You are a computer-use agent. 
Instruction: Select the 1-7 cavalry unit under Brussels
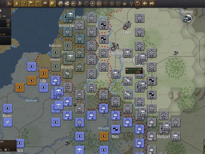point(67,74)
